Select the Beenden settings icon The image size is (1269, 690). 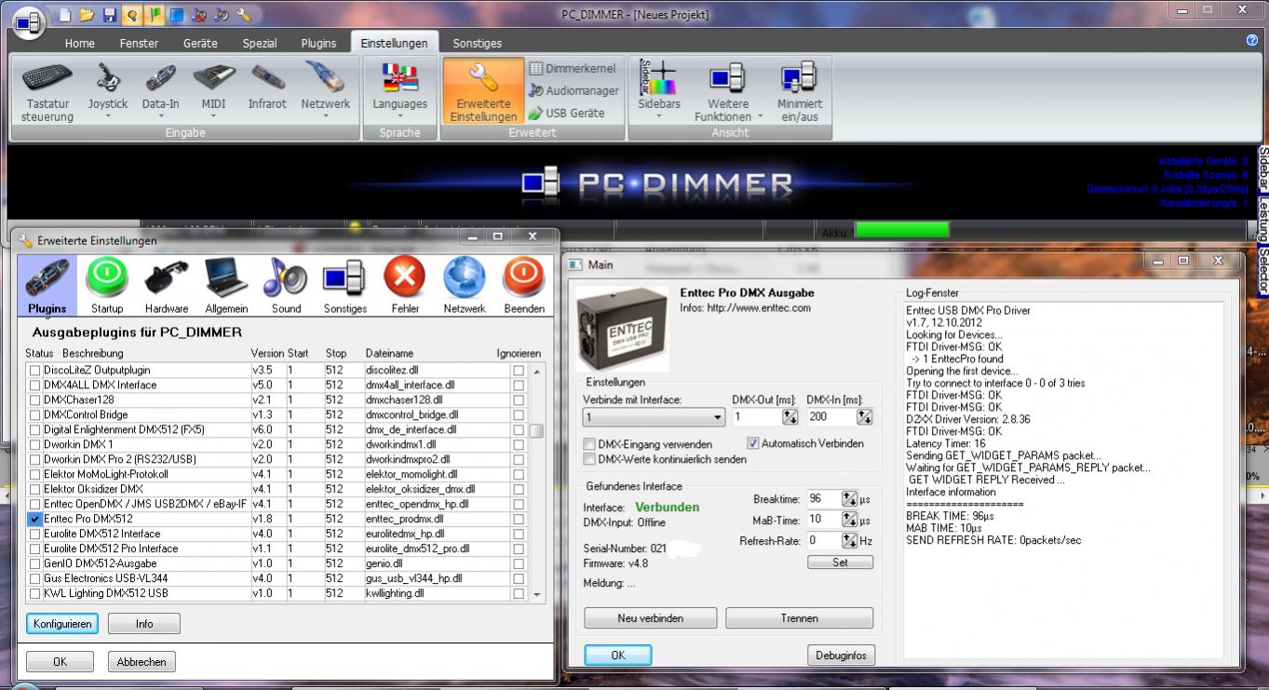pyautogui.click(x=524, y=286)
